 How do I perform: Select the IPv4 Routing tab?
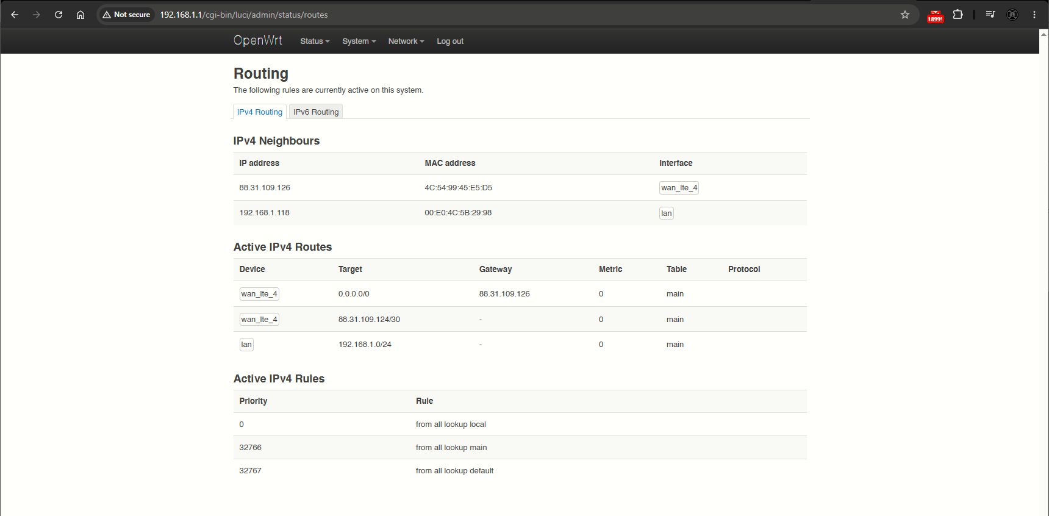coord(260,112)
